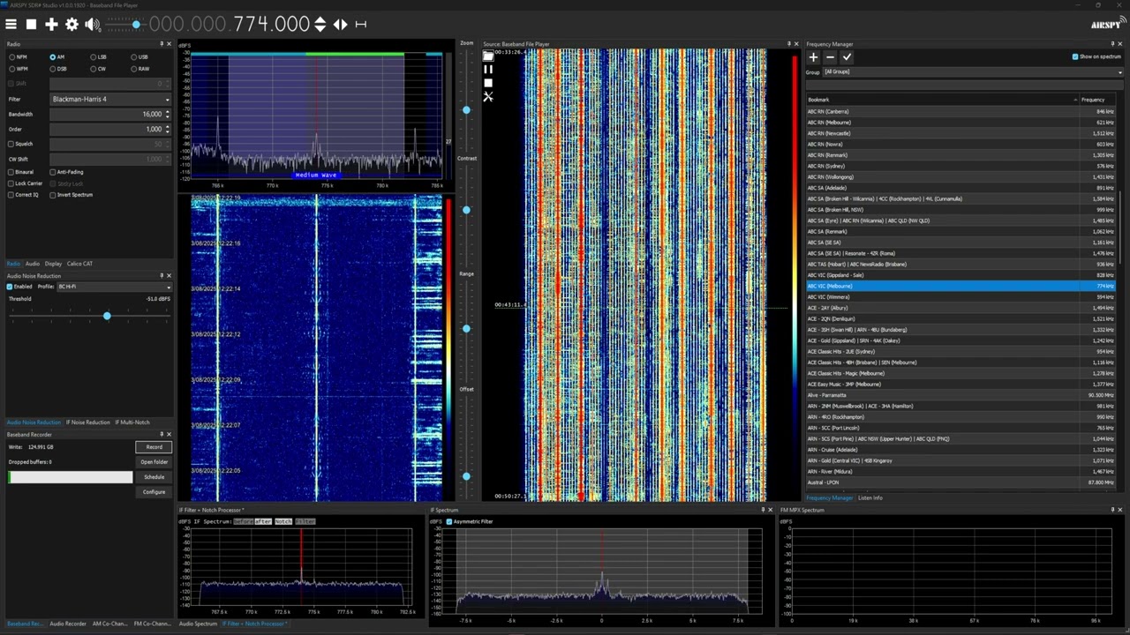This screenshot has width=1130, height=635.
Task: Stop the radio using the square icon
Action: tap(31, 25)
